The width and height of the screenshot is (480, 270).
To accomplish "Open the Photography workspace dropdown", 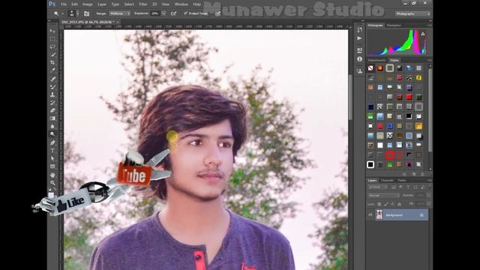I will click(x=412, y=13).
